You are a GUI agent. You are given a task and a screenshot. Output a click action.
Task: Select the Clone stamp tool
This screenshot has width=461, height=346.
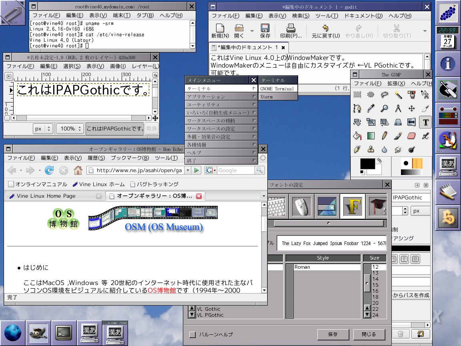coord(371,149)
